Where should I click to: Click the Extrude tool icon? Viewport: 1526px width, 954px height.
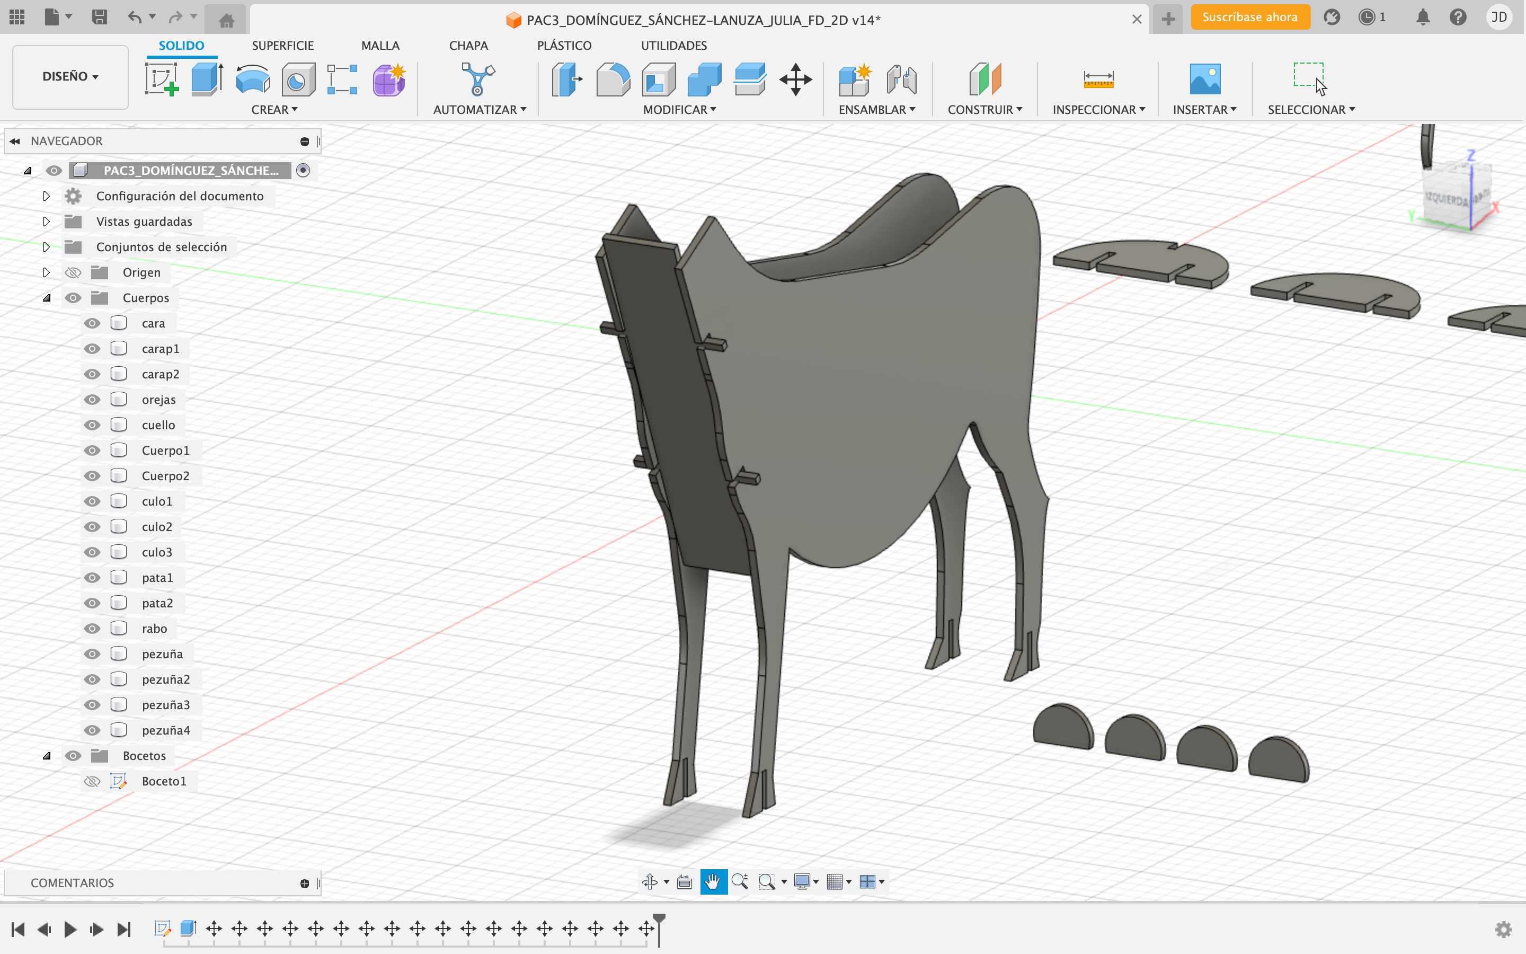[x=207, y=79]
